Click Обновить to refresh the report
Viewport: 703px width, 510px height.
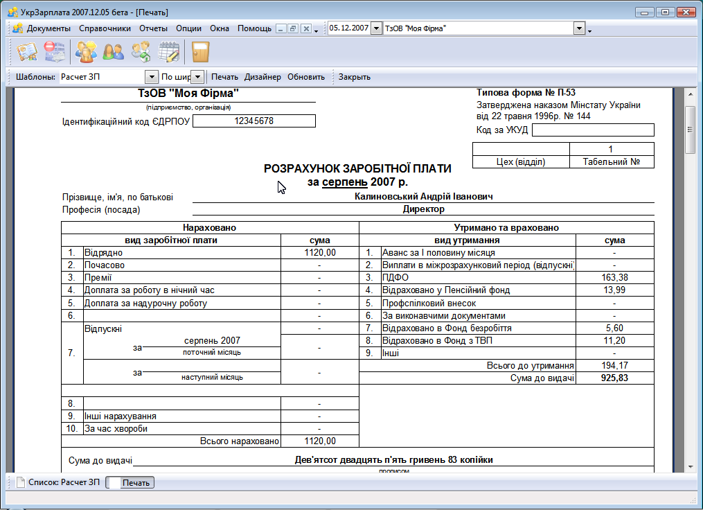[306, 77]
